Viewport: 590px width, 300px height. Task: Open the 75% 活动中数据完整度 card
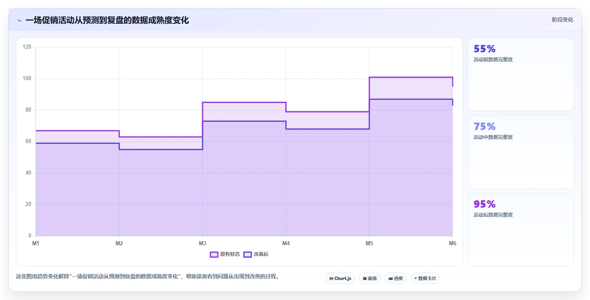tap(521, 152)
